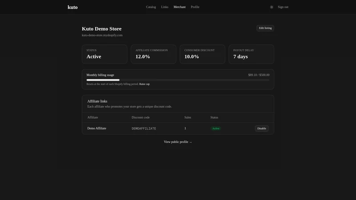Open the Profile nav tab
Viewport: 356px width, 200px height.
(x=195, y=7)
